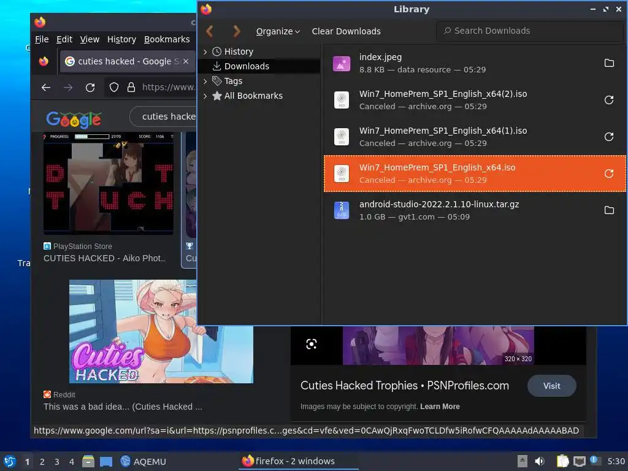The width and height of the screenshot is (628, 471).
Task: Go forward a page in Firefox
Action: click(68, 87)
